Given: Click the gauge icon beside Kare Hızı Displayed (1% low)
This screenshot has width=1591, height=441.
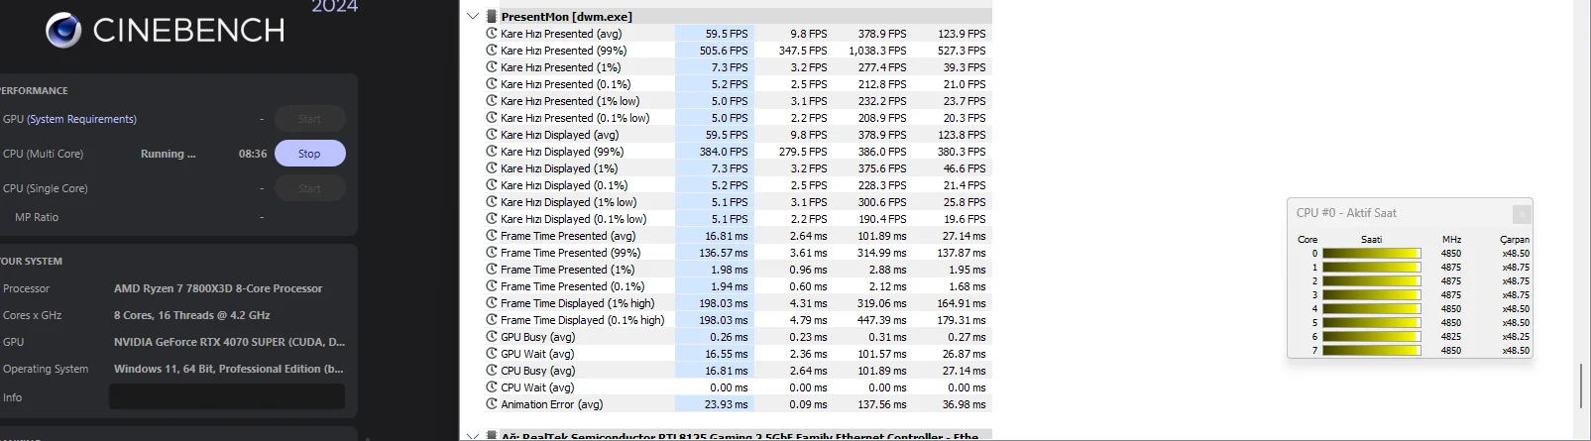Looking at the screenshot, I should [x=492, y=202].
